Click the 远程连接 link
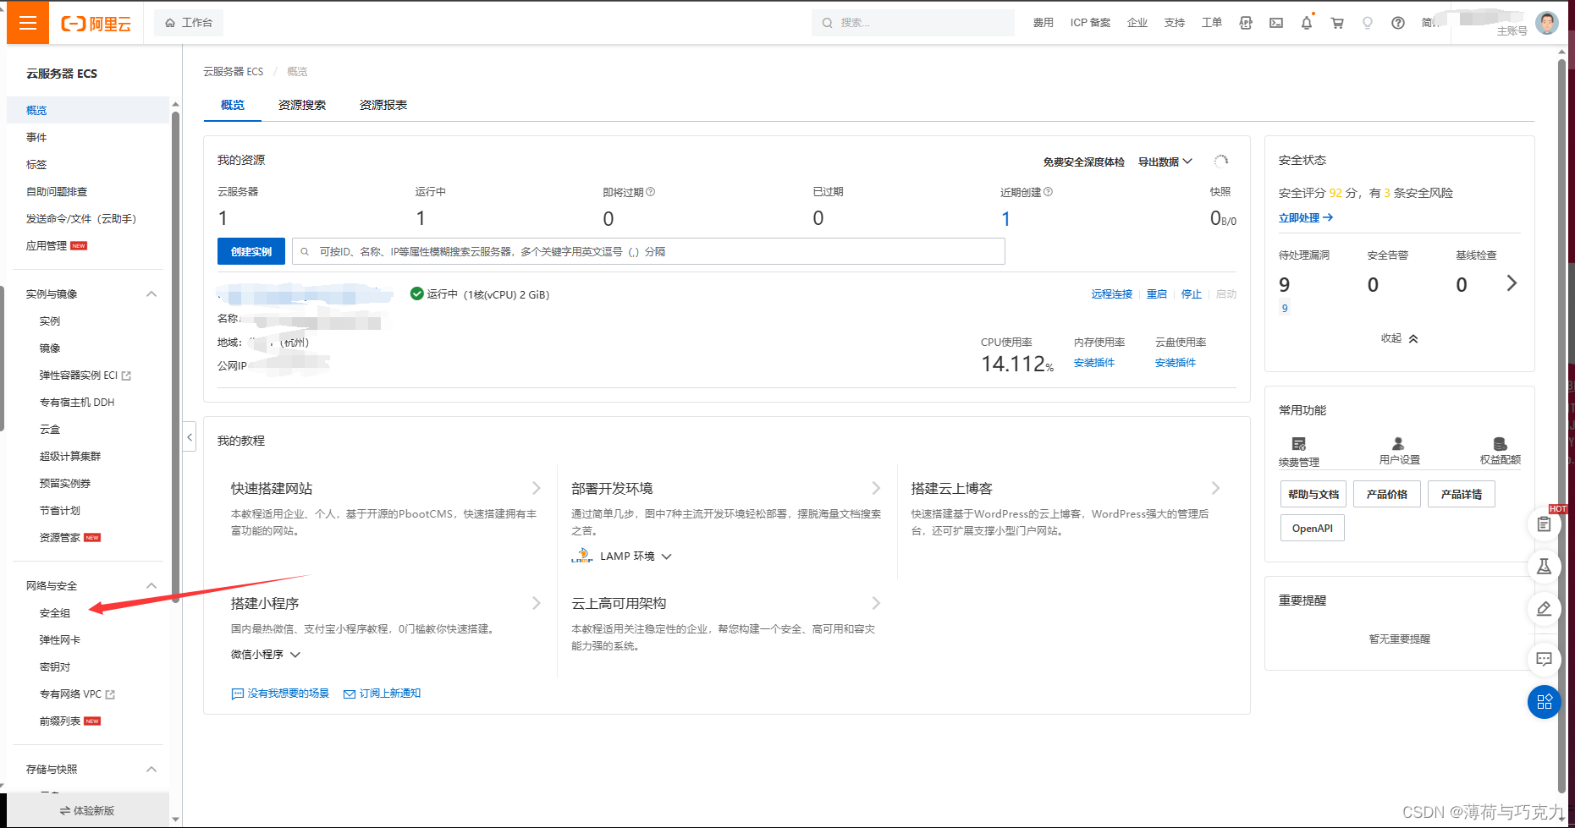This screenshot has width=1575, height=828. [x=1111, y=294]
